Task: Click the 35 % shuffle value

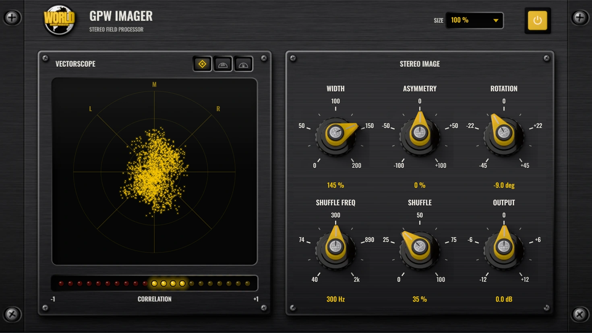Action: 420,299
